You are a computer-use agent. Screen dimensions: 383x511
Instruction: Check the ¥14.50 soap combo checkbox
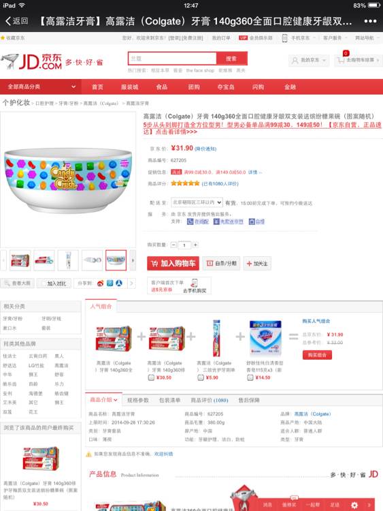pos(250,377)
